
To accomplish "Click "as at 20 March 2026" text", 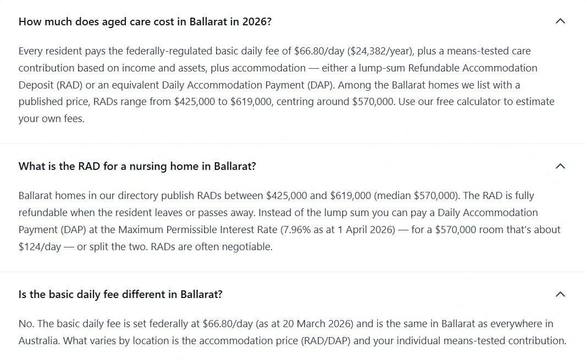I will (x=305, y=324).
